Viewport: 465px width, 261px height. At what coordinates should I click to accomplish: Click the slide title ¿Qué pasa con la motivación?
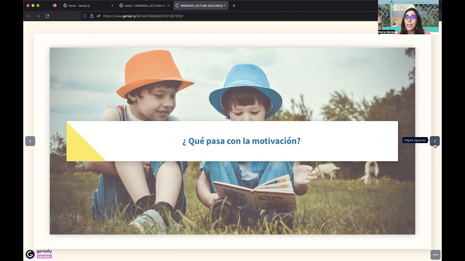242,141
